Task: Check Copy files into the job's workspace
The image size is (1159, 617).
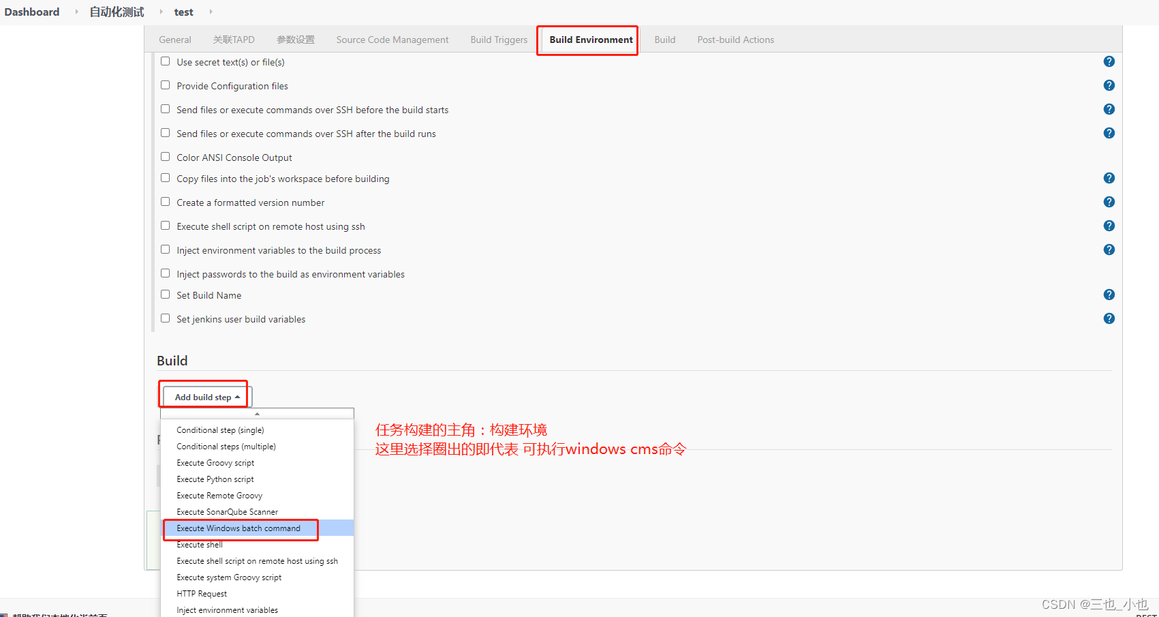Action: (165, 178)
